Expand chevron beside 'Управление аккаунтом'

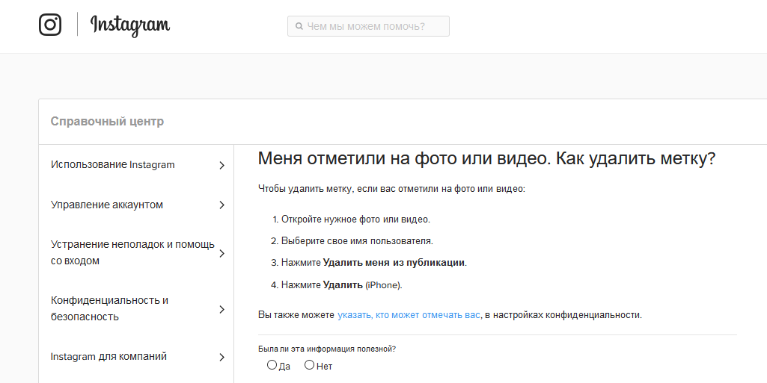221,205
